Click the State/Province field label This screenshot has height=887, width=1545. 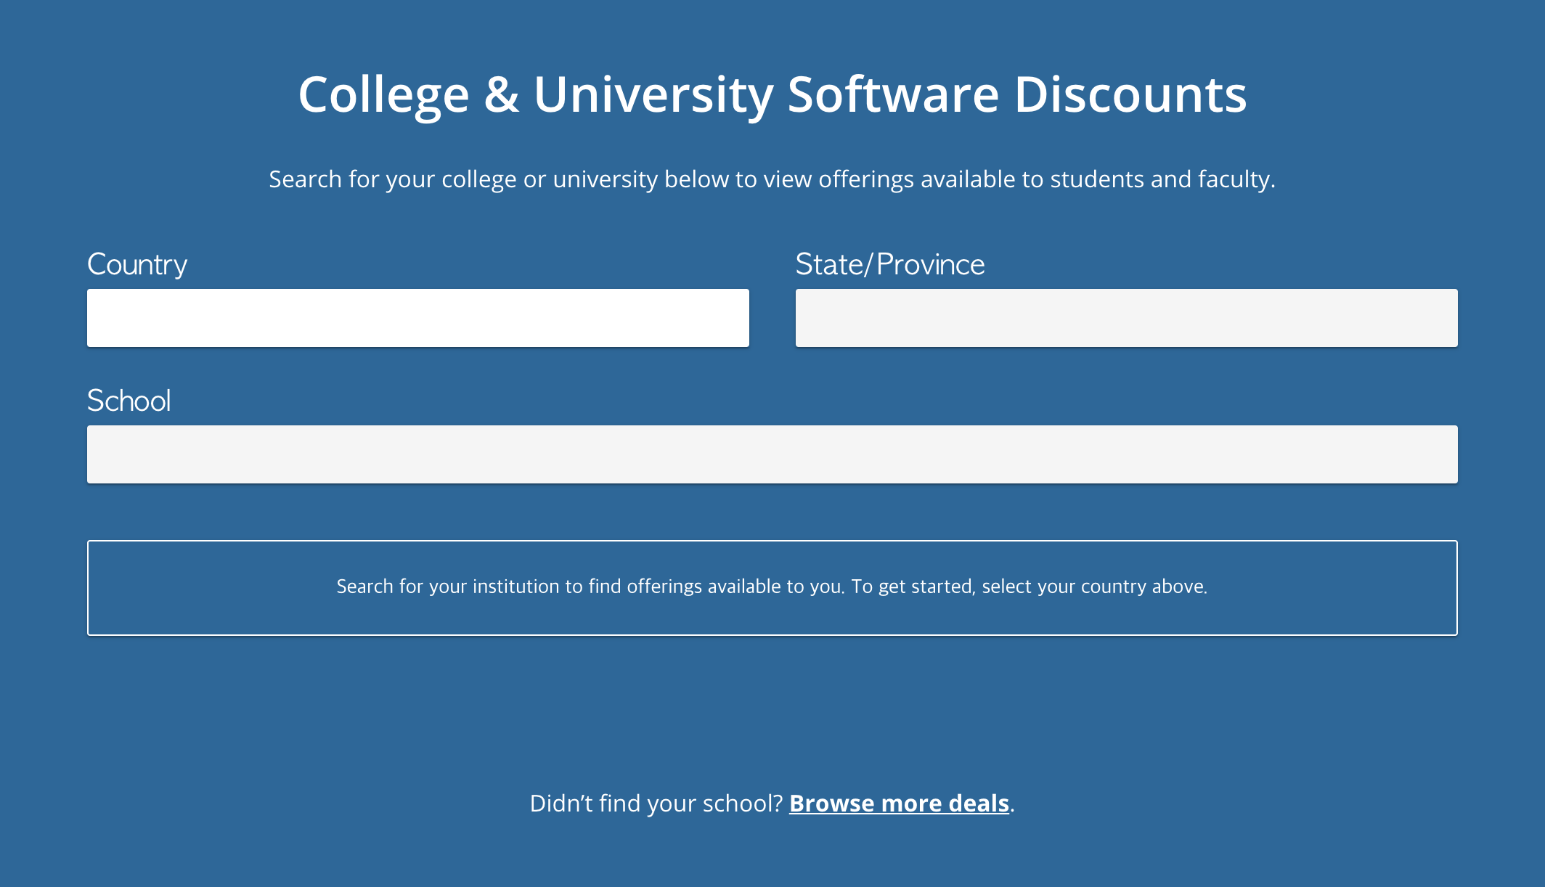(x=889, y=264)
